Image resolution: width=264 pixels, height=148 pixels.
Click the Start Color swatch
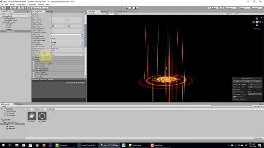(x=66, y=35)
